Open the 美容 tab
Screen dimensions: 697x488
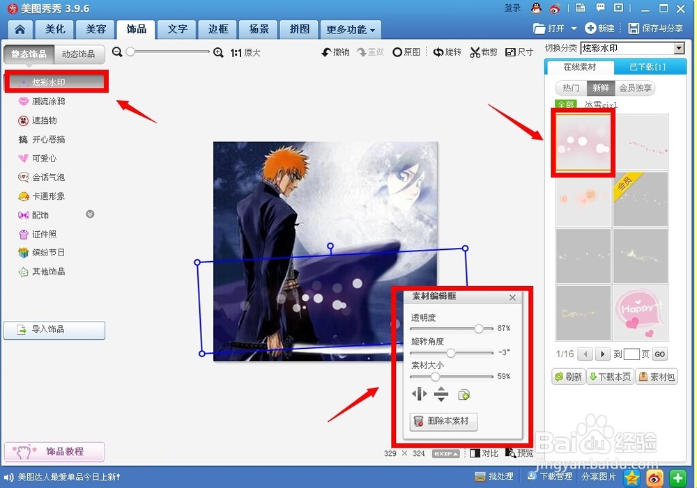(95, 30)
